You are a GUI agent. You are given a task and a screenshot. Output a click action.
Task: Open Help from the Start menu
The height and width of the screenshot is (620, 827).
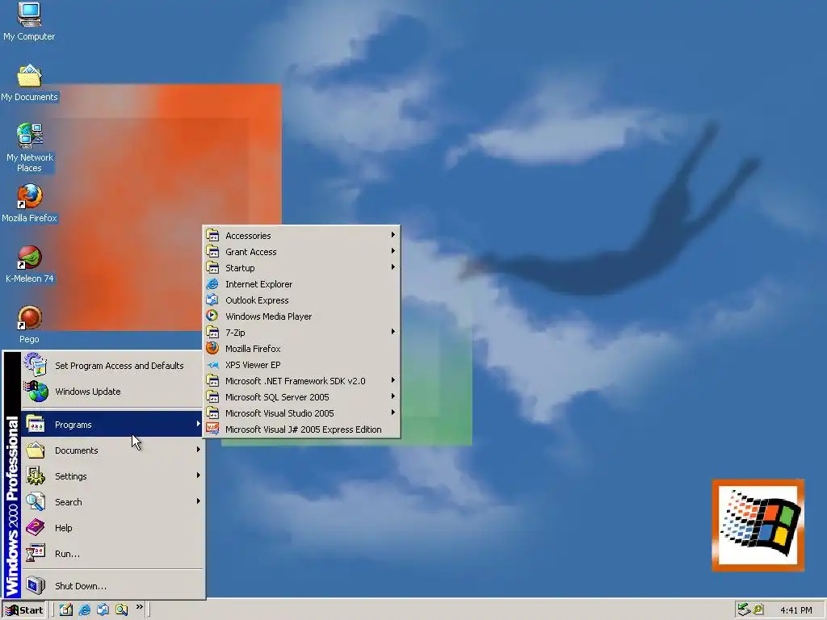pos(111,528)
